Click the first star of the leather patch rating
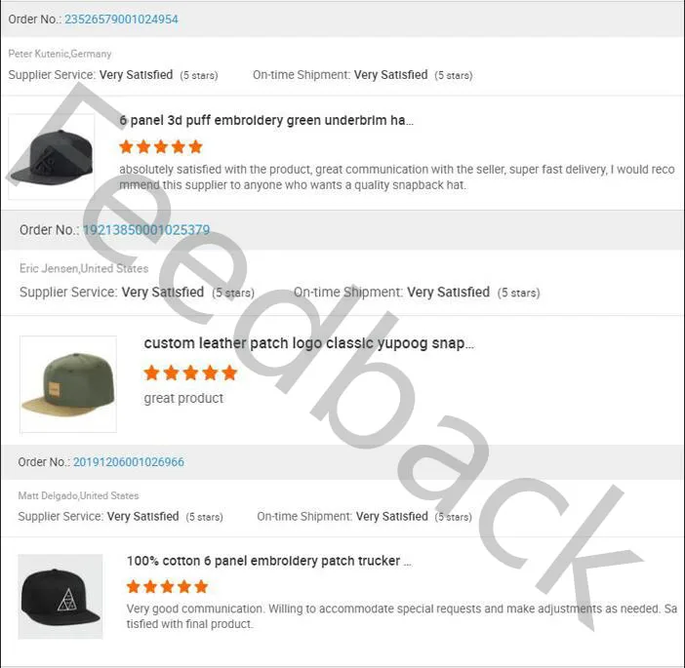The height and width of the screenshot is (668, 685). [151, 373]
